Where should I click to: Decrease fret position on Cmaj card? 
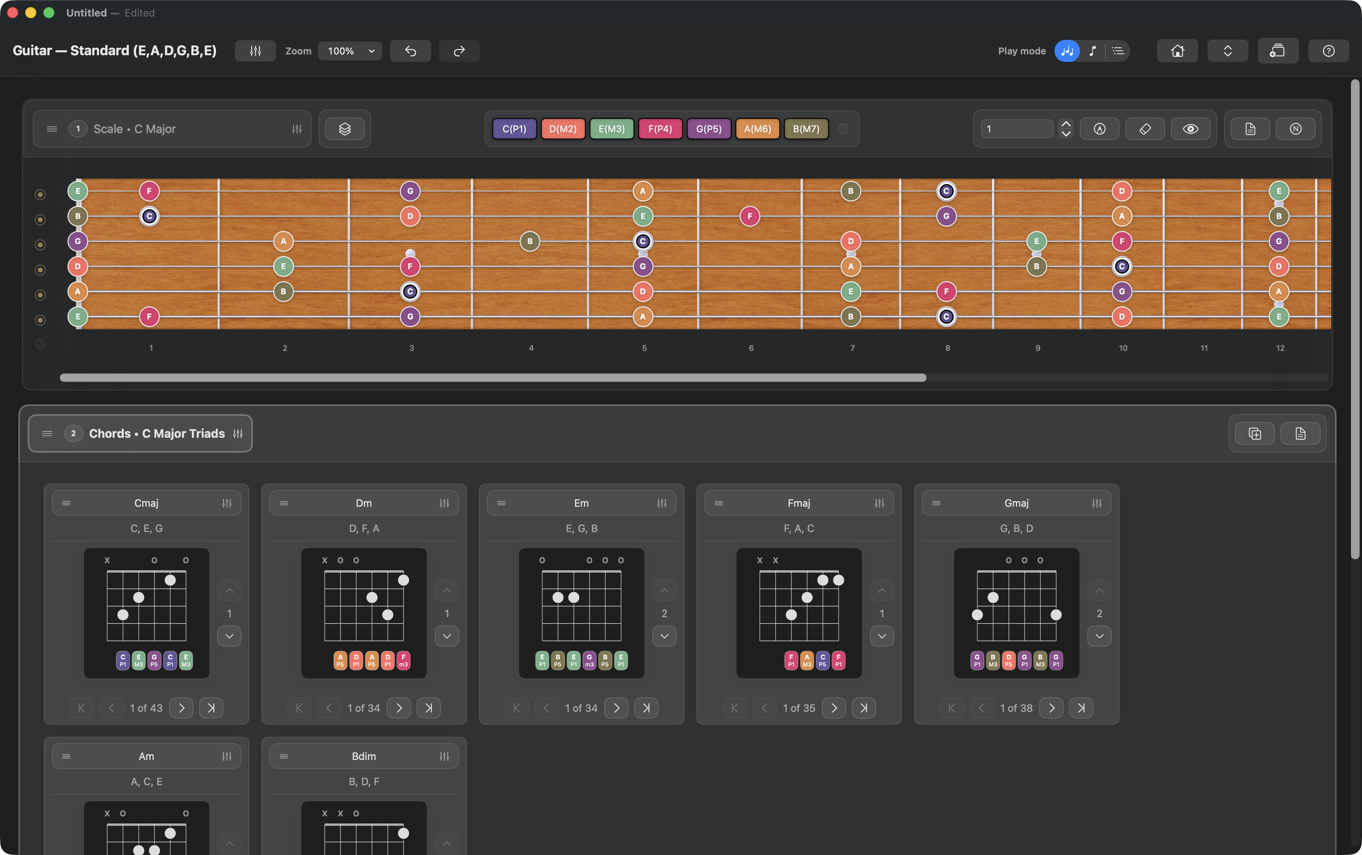tap(229, 636)
